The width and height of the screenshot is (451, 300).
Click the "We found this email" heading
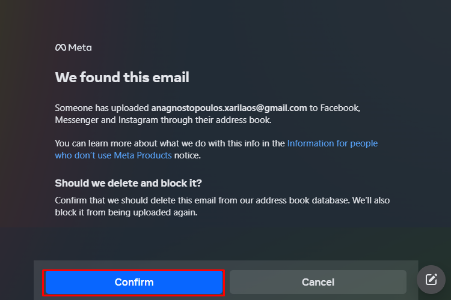tap(122, 77)
